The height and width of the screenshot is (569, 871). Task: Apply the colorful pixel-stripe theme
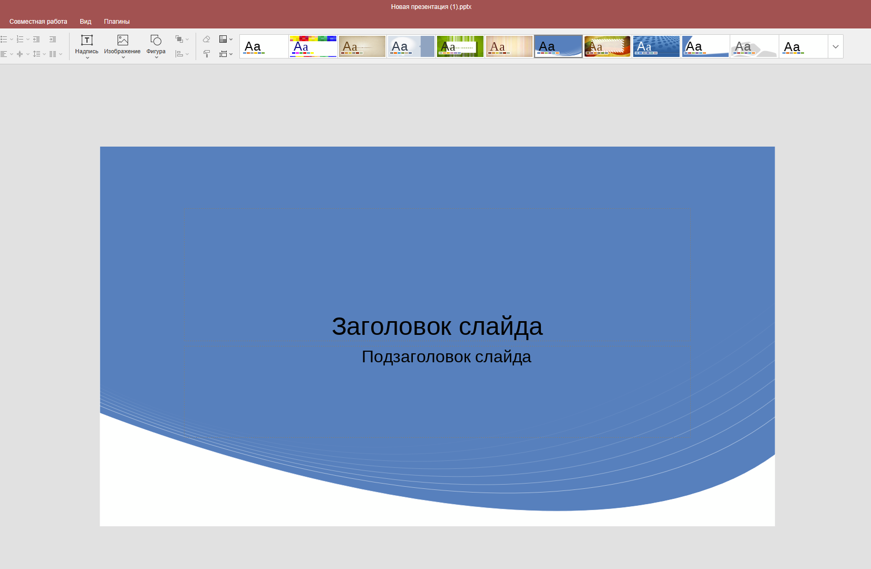[x=313, y=46]
